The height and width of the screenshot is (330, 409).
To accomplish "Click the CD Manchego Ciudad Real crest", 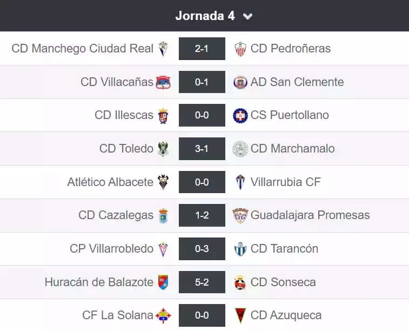I will (163, 49).
